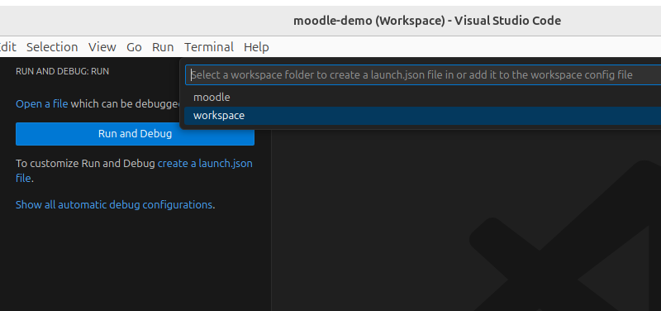The height and width of the screenshot is (311, 661).
Task: Click the 'create a launch.json file' link
Action: [134, 171]
